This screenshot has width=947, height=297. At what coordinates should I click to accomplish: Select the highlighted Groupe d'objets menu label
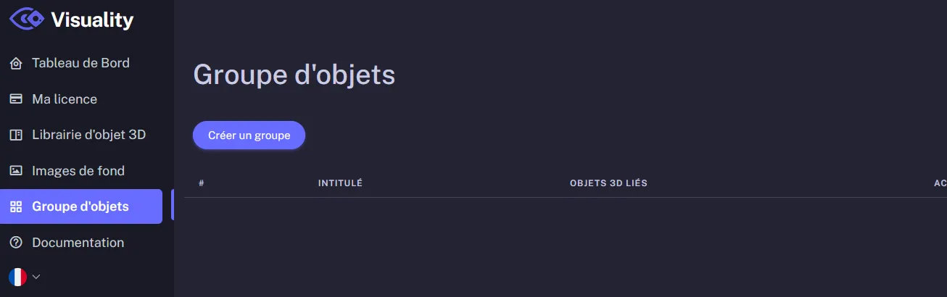[x=80, y=206]
